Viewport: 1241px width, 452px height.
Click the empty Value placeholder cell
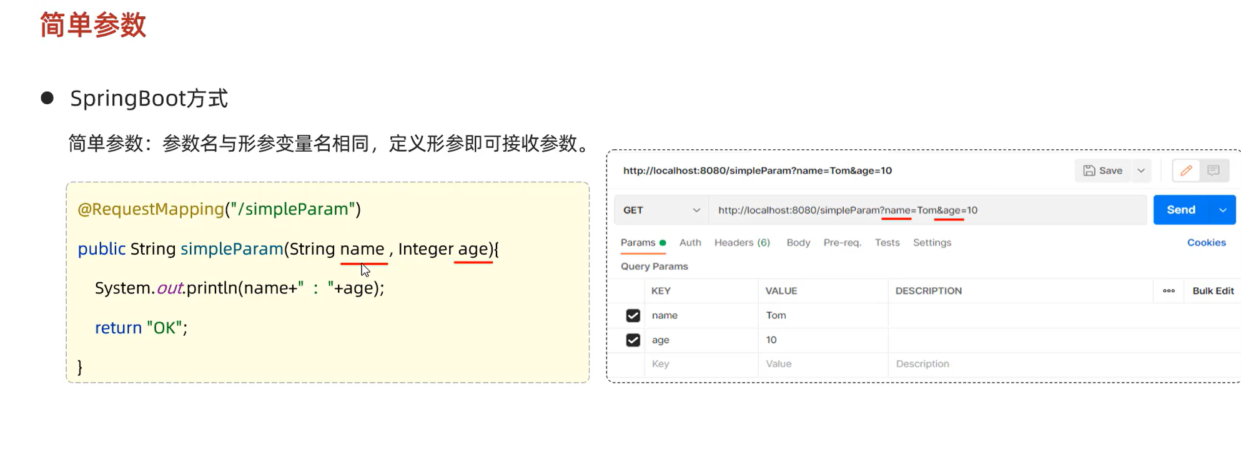823,364
